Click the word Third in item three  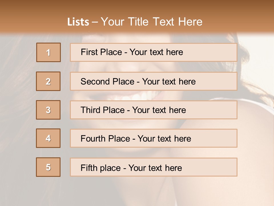point(90,110)
